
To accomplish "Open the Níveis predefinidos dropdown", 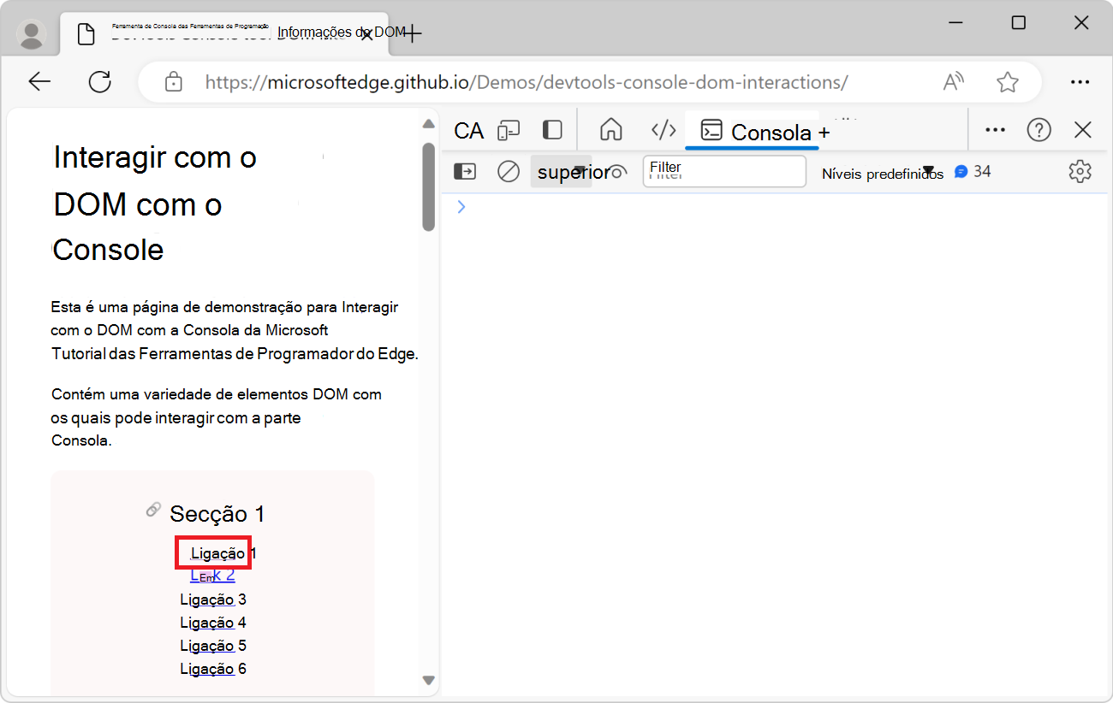I will (x=882, y=171).
